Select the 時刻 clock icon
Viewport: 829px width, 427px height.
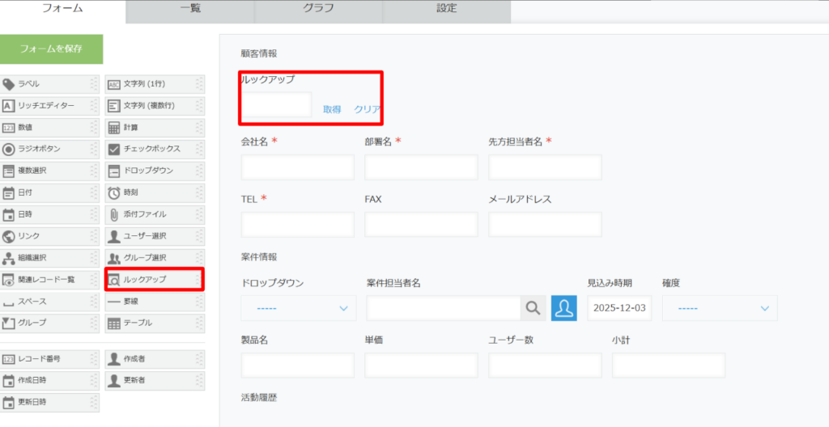(x=114, y=192)
